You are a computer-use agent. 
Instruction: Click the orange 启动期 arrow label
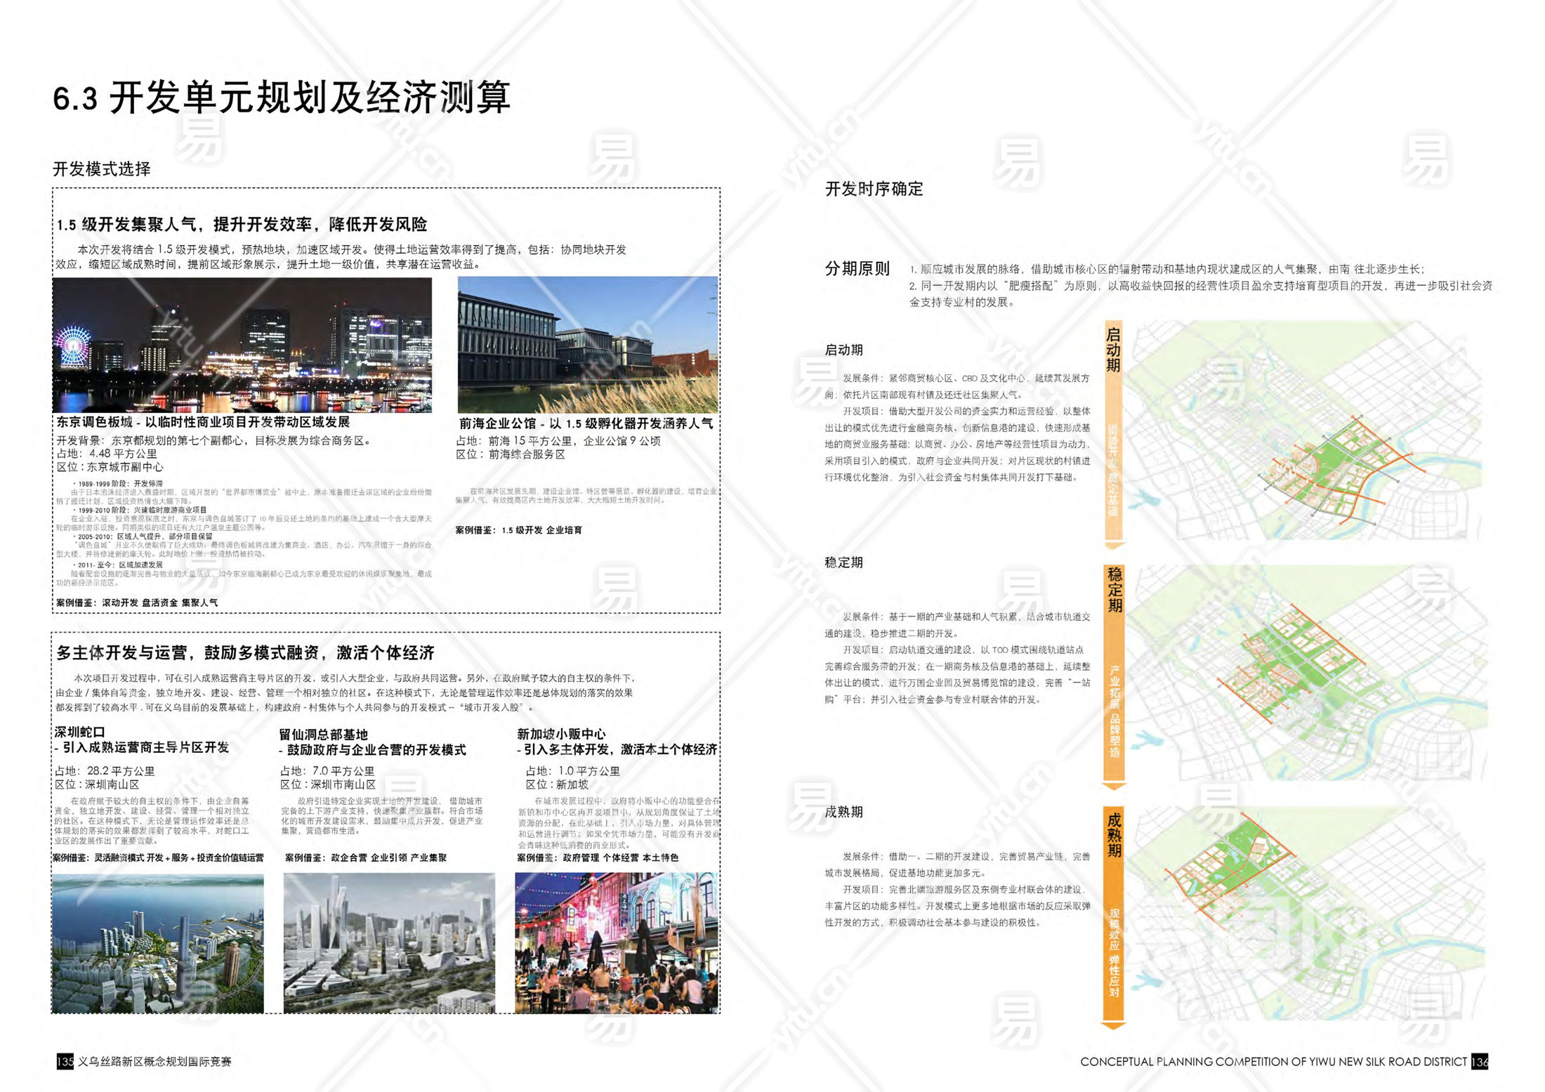pos(1113,350)
